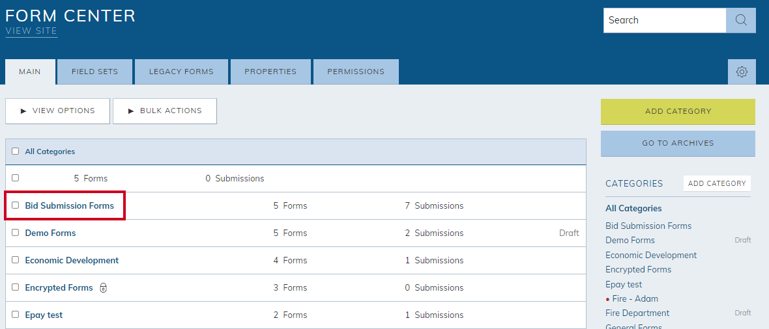This screenshot has height=329, width=769.
Task: Select Fire Department in sidebar
Action: [637, 313]
